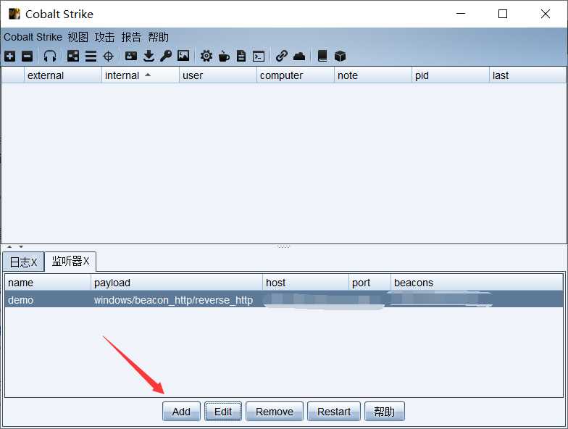
Task: Open screenshots via picture icon
Action: (x=183, y=57)
